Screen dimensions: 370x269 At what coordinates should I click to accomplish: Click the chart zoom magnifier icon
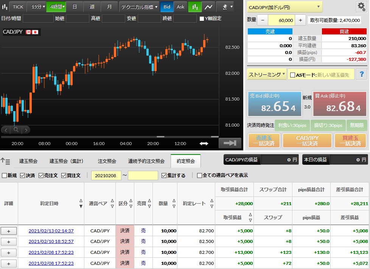click(x=16, y=130)
